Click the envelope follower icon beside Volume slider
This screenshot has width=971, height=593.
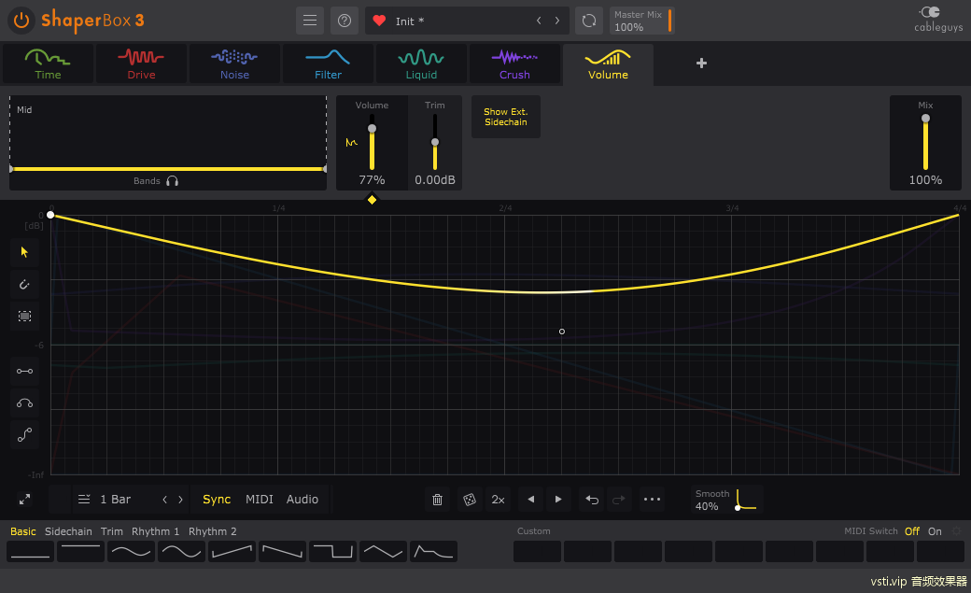click(x=352, y=143)
